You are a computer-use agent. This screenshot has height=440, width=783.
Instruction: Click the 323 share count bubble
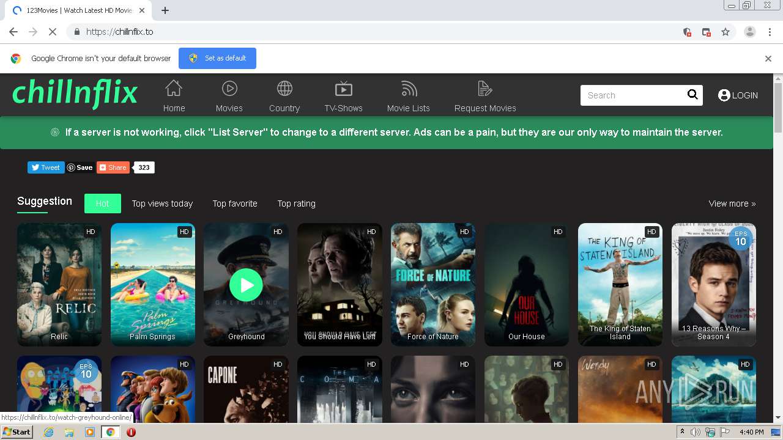click(144, 167)
